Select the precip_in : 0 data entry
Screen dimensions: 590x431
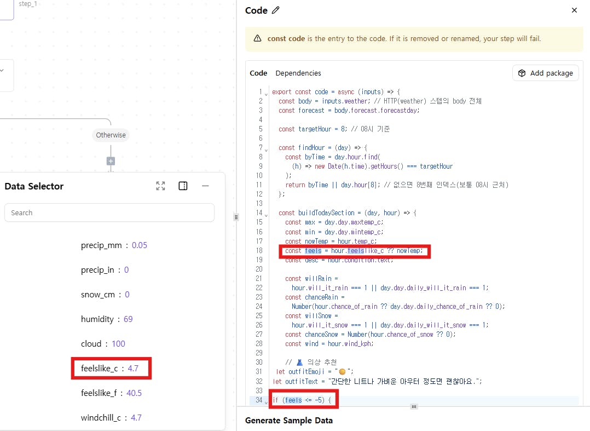(105, 270)
